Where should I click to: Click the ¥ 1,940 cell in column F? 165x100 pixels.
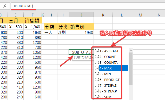[x=33, y=27]
